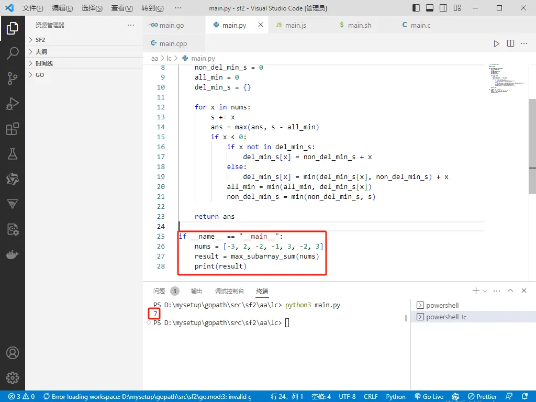Open the Docker whale view
The width and height of the screenshot is (536, 402).
pos(13,255)
